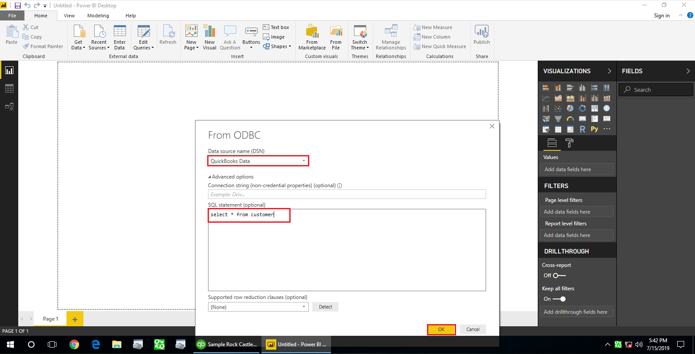The image size is (695, 354).
Task: Switch to Model view in left sidebar
Action: tap(9, 107)
